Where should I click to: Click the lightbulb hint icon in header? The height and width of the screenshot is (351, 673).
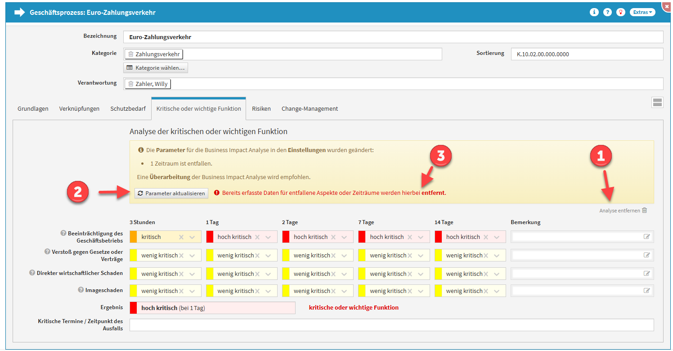(x=621, y=12)
